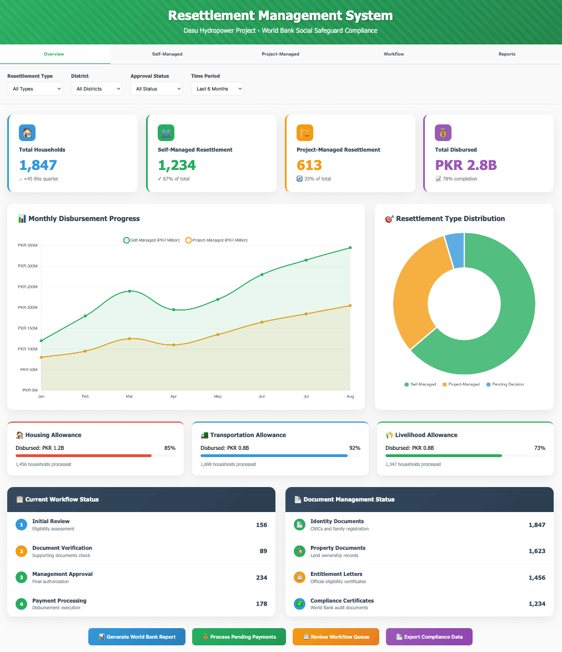Viewport: 562px width, 652px height.
Task: Click the Compliance Certificates checkmark icon
Action: click(299, 604)
